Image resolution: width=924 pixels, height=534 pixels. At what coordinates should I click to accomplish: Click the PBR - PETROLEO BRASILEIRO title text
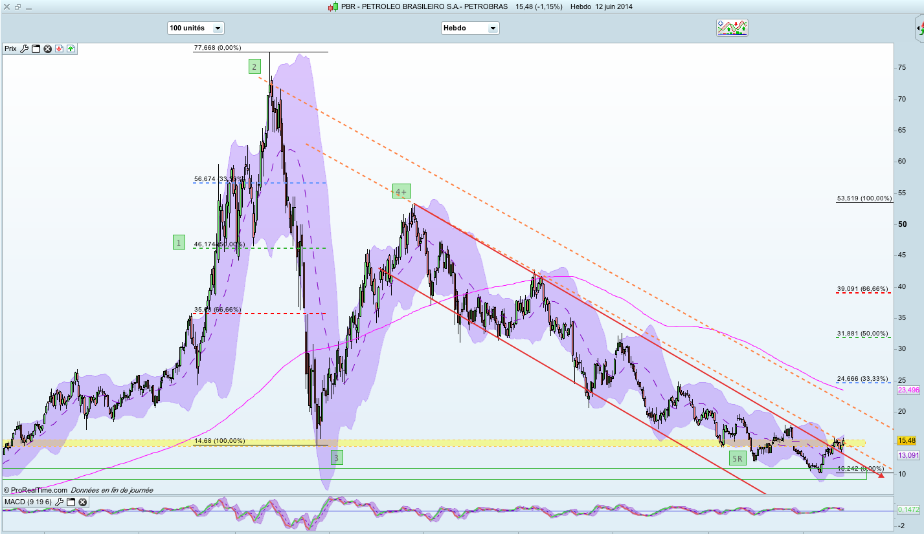[x=425, y=7]
